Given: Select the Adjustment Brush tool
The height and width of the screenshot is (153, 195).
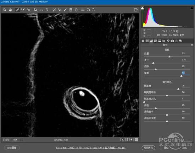Looking at the screenshot, I should pyautogui.click(x=65, y=10).
